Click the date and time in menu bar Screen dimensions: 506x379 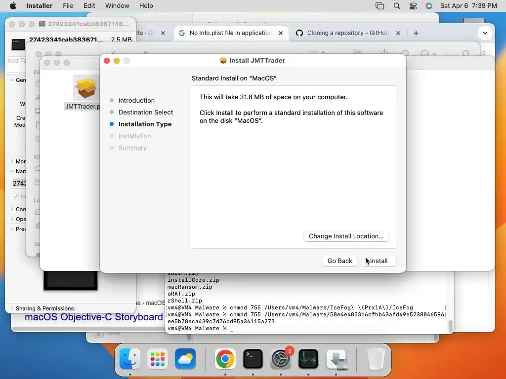[468, 6]
